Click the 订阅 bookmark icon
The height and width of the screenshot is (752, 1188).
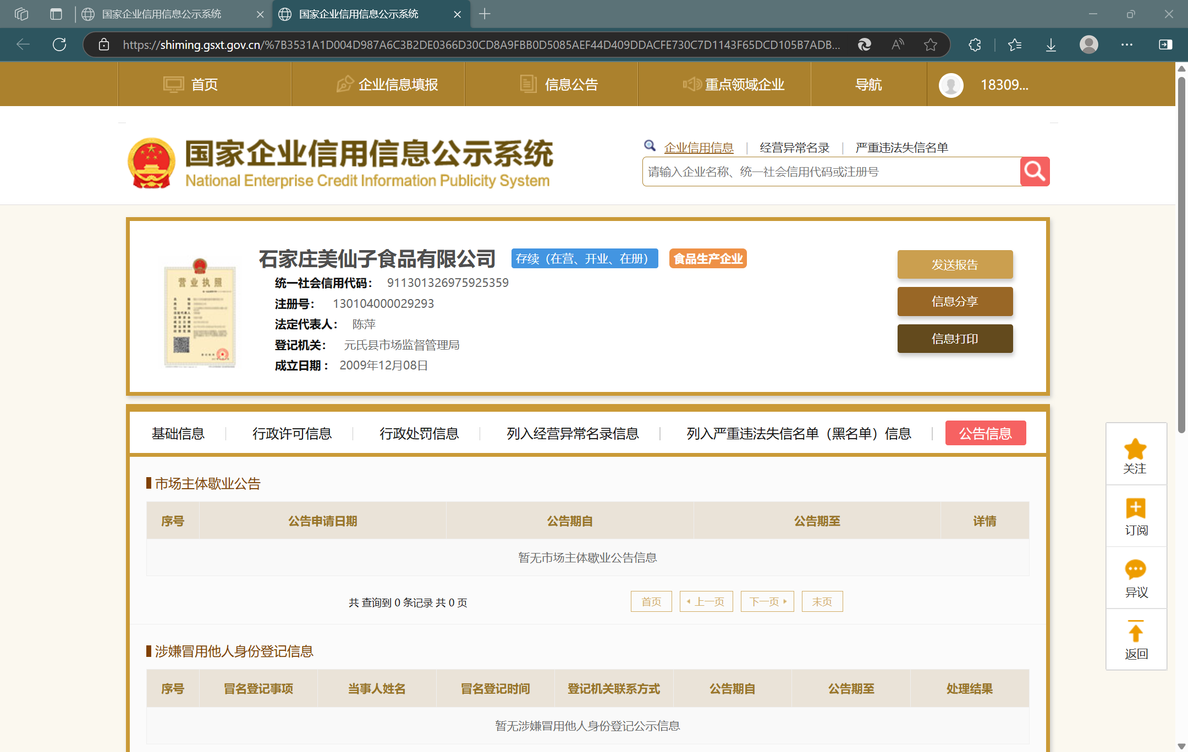coord(1136,508)
